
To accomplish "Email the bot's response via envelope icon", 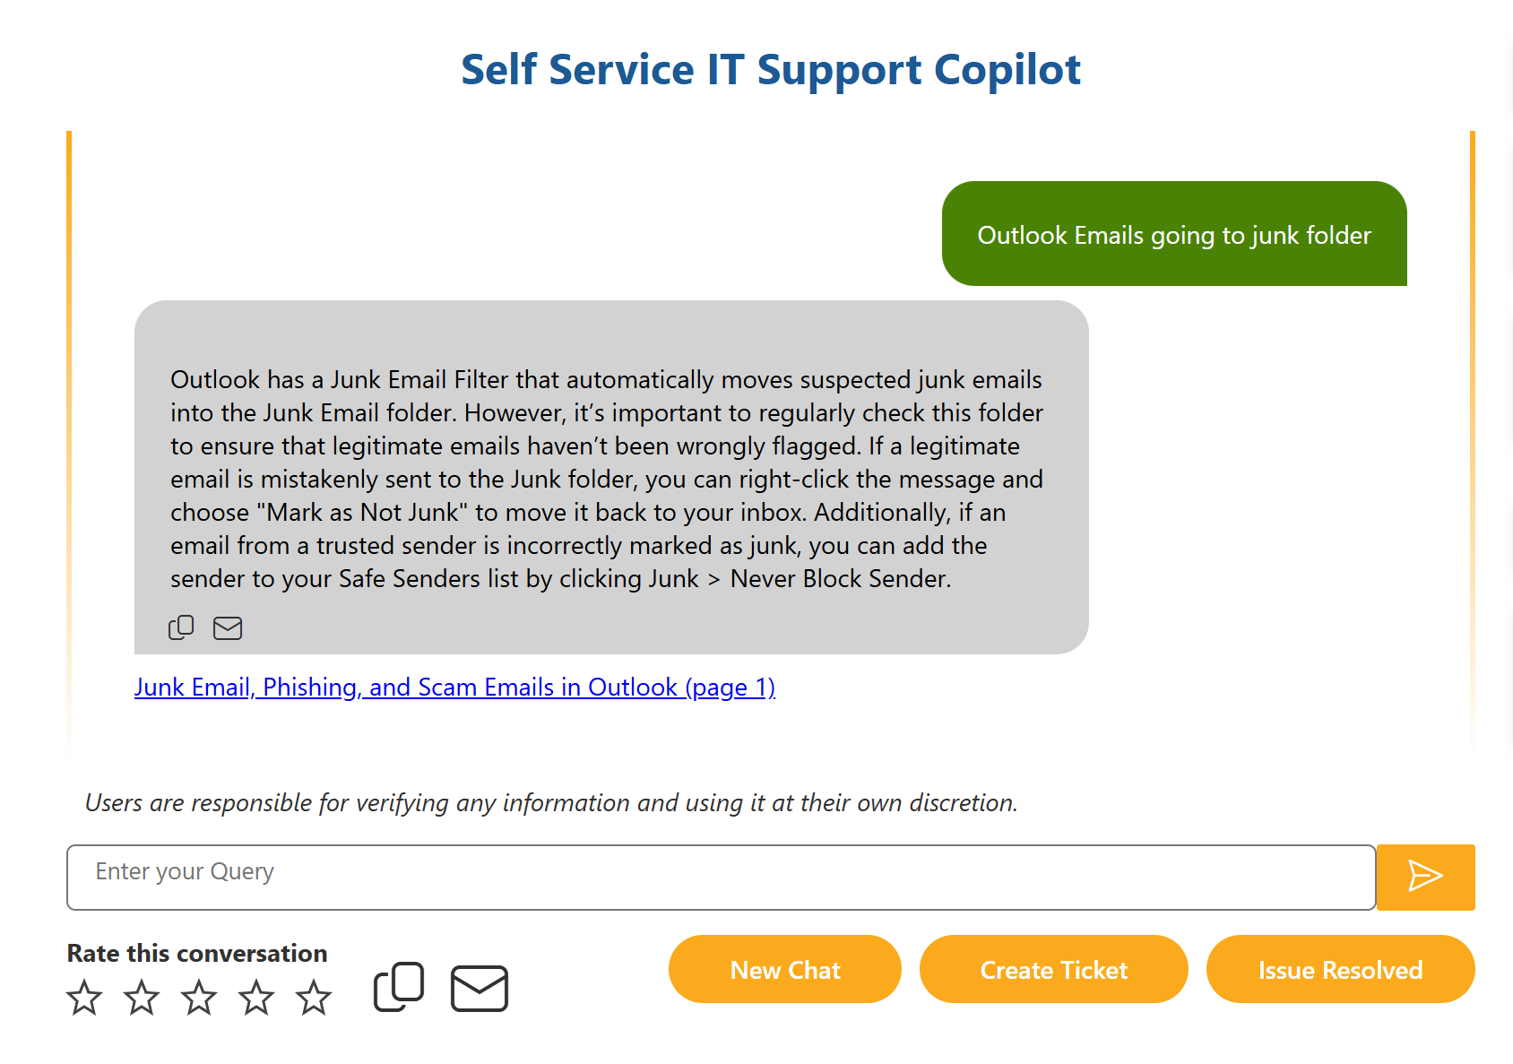I will click(x=228, y=627).
